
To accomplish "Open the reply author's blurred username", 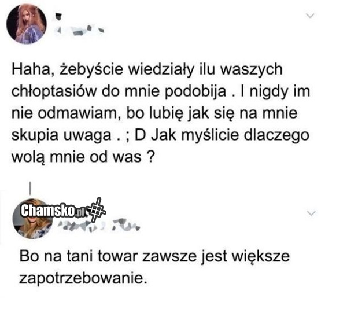I will [x=99, y=225].
